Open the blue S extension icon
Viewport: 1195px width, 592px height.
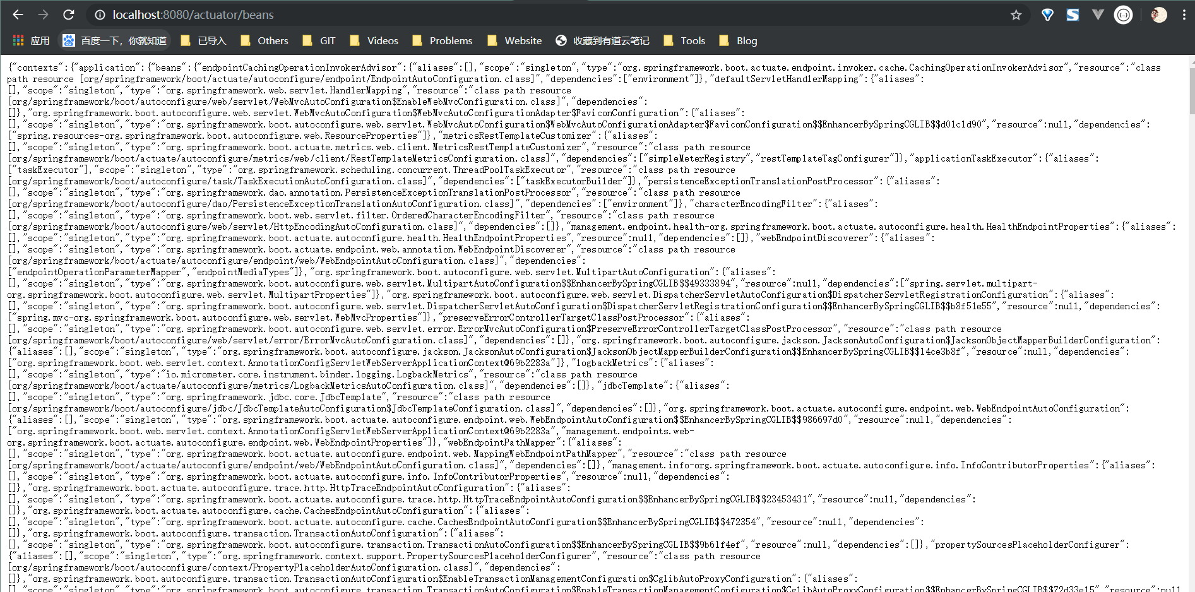(x=1073, y=15)
